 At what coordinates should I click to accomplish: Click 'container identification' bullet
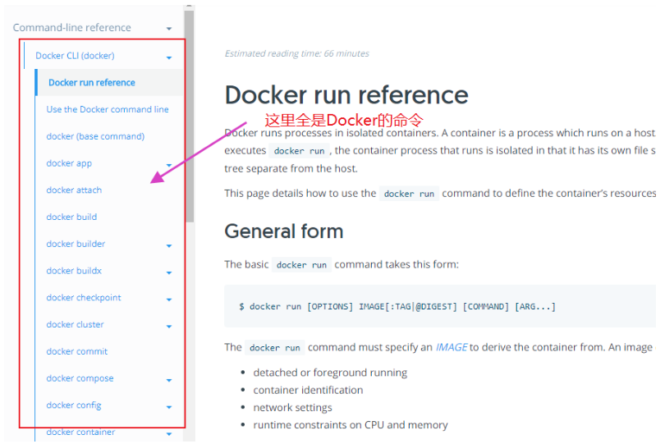tap(308, 390)
